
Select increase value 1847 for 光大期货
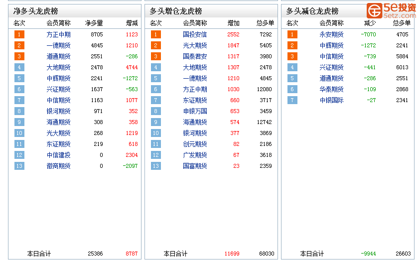(x=233, y=45)
